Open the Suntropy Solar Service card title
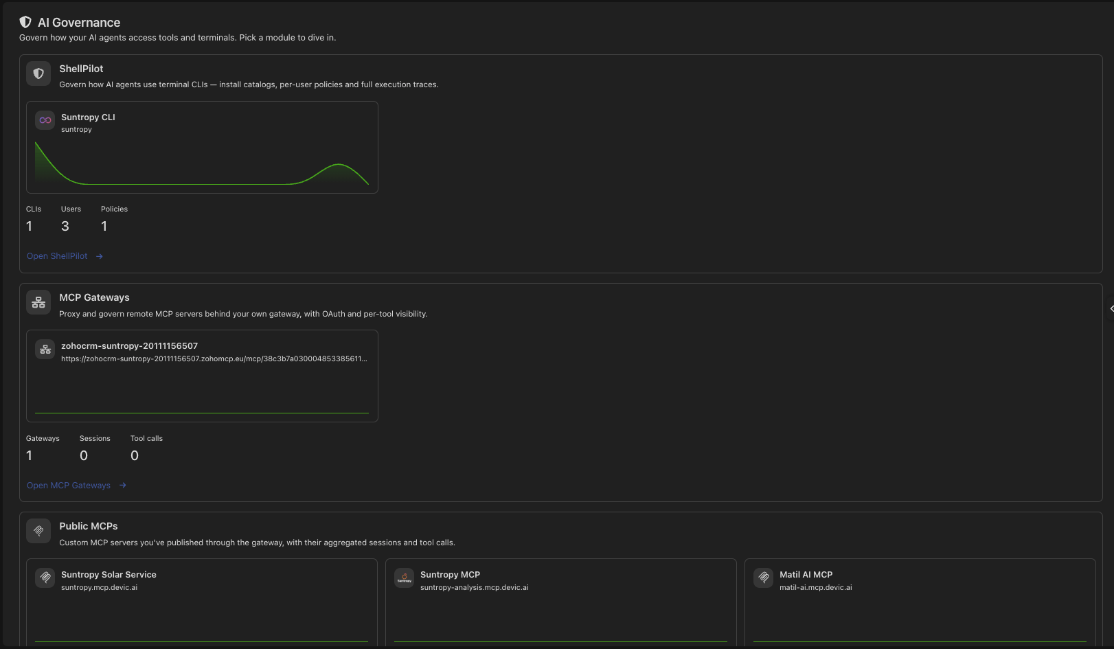Image resolution: width=1114 pixels, height=649 pixels. point(109,575)
